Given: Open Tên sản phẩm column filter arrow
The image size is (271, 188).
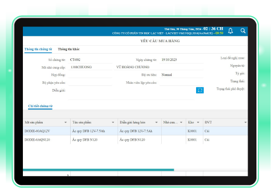Looking at the screenshot, I should point(113,122).
